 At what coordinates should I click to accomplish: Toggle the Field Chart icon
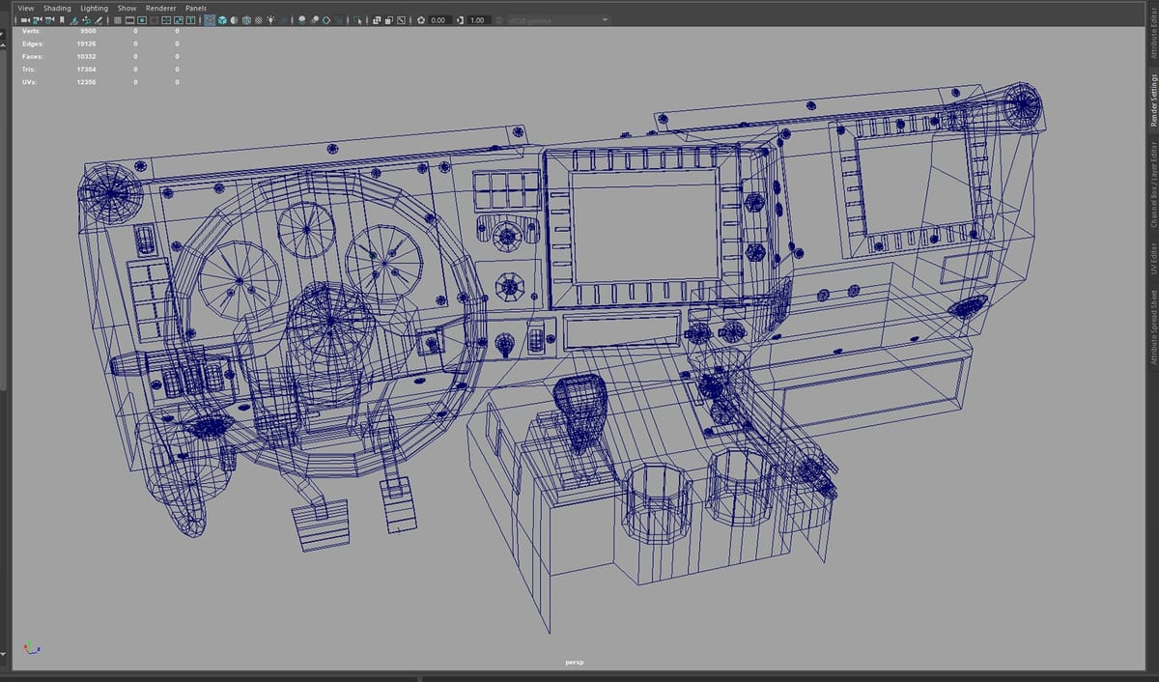point(166,20)
